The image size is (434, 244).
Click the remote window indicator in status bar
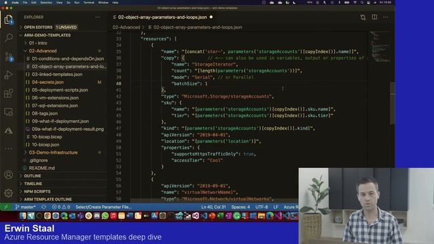tap(6, 207)
